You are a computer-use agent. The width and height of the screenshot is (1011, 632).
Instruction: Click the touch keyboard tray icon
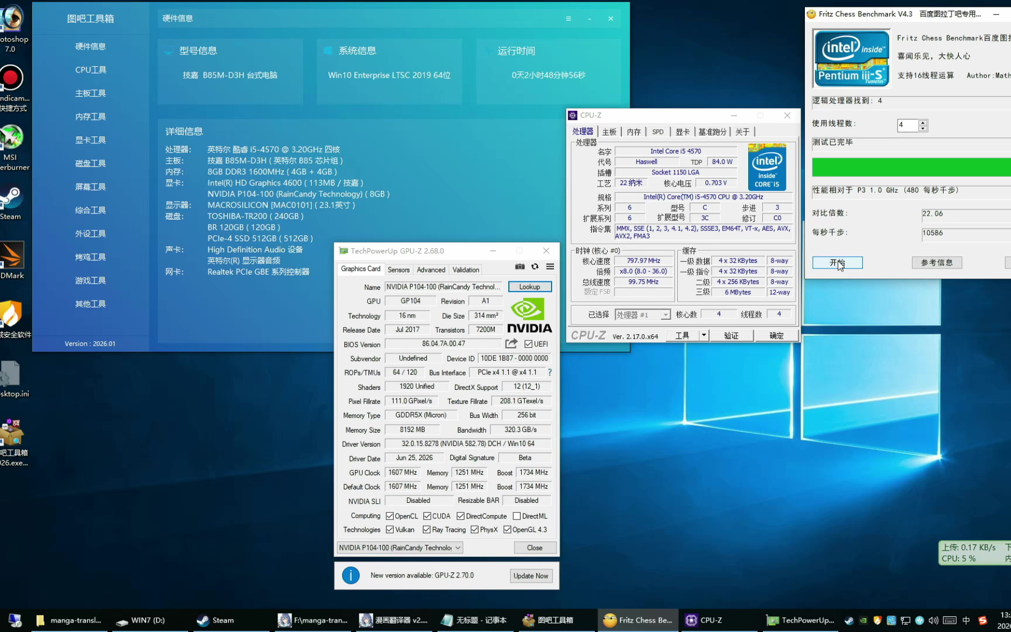(950, 620)
